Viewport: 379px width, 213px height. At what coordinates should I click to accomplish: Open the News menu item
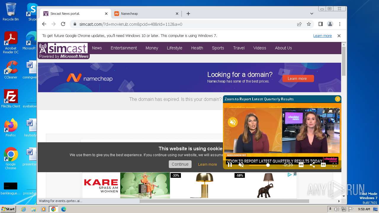[x=97, y=48]
